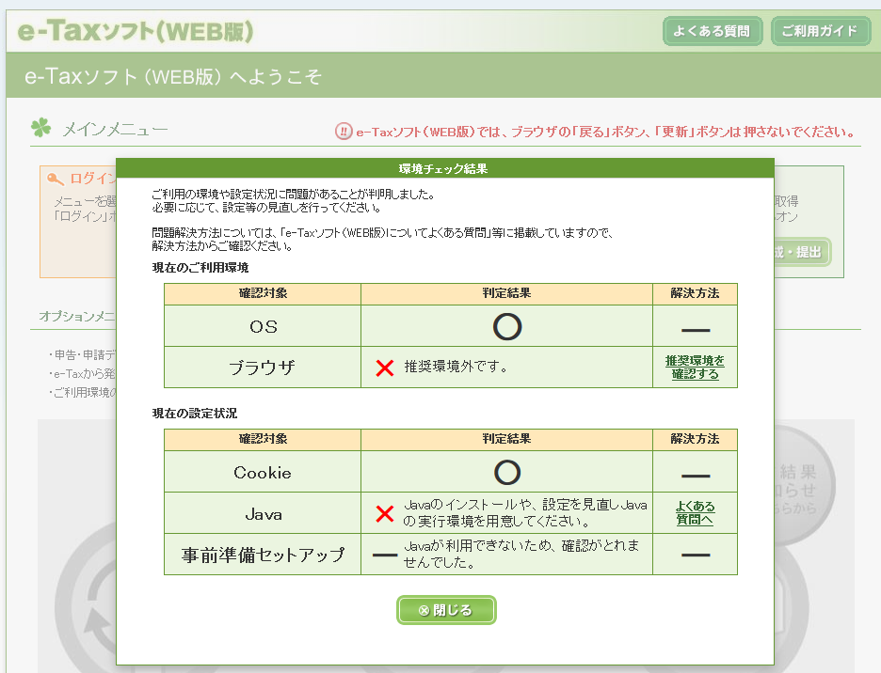Click the e-Taxソフト(WEB版) logo
This screenshot has width=881, height=673.
click(x=136, y=31)
